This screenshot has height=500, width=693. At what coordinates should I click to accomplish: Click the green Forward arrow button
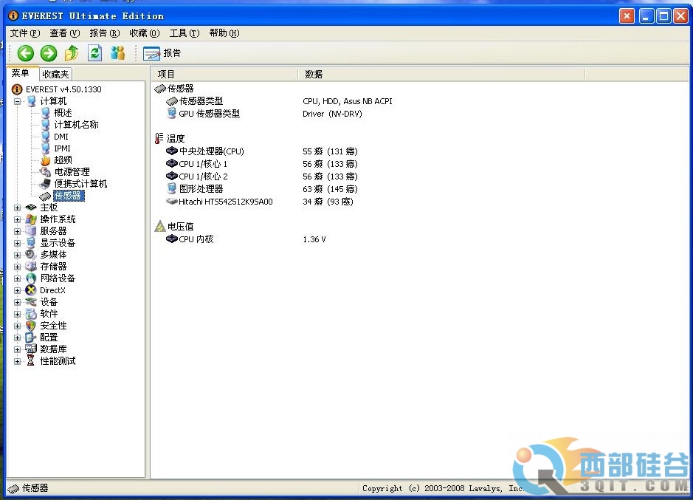point(49,53)
